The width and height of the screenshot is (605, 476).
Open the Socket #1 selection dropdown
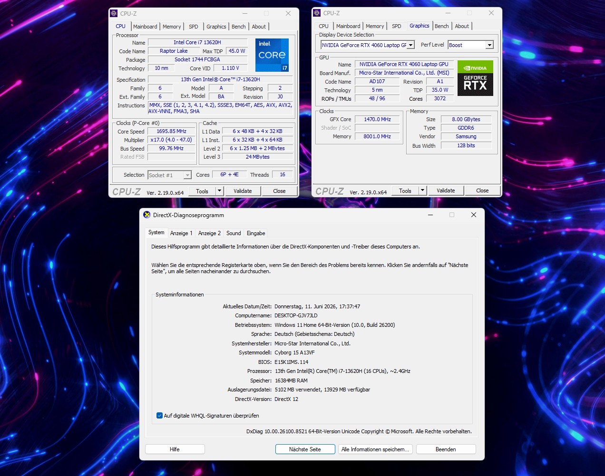click(169, 175)
